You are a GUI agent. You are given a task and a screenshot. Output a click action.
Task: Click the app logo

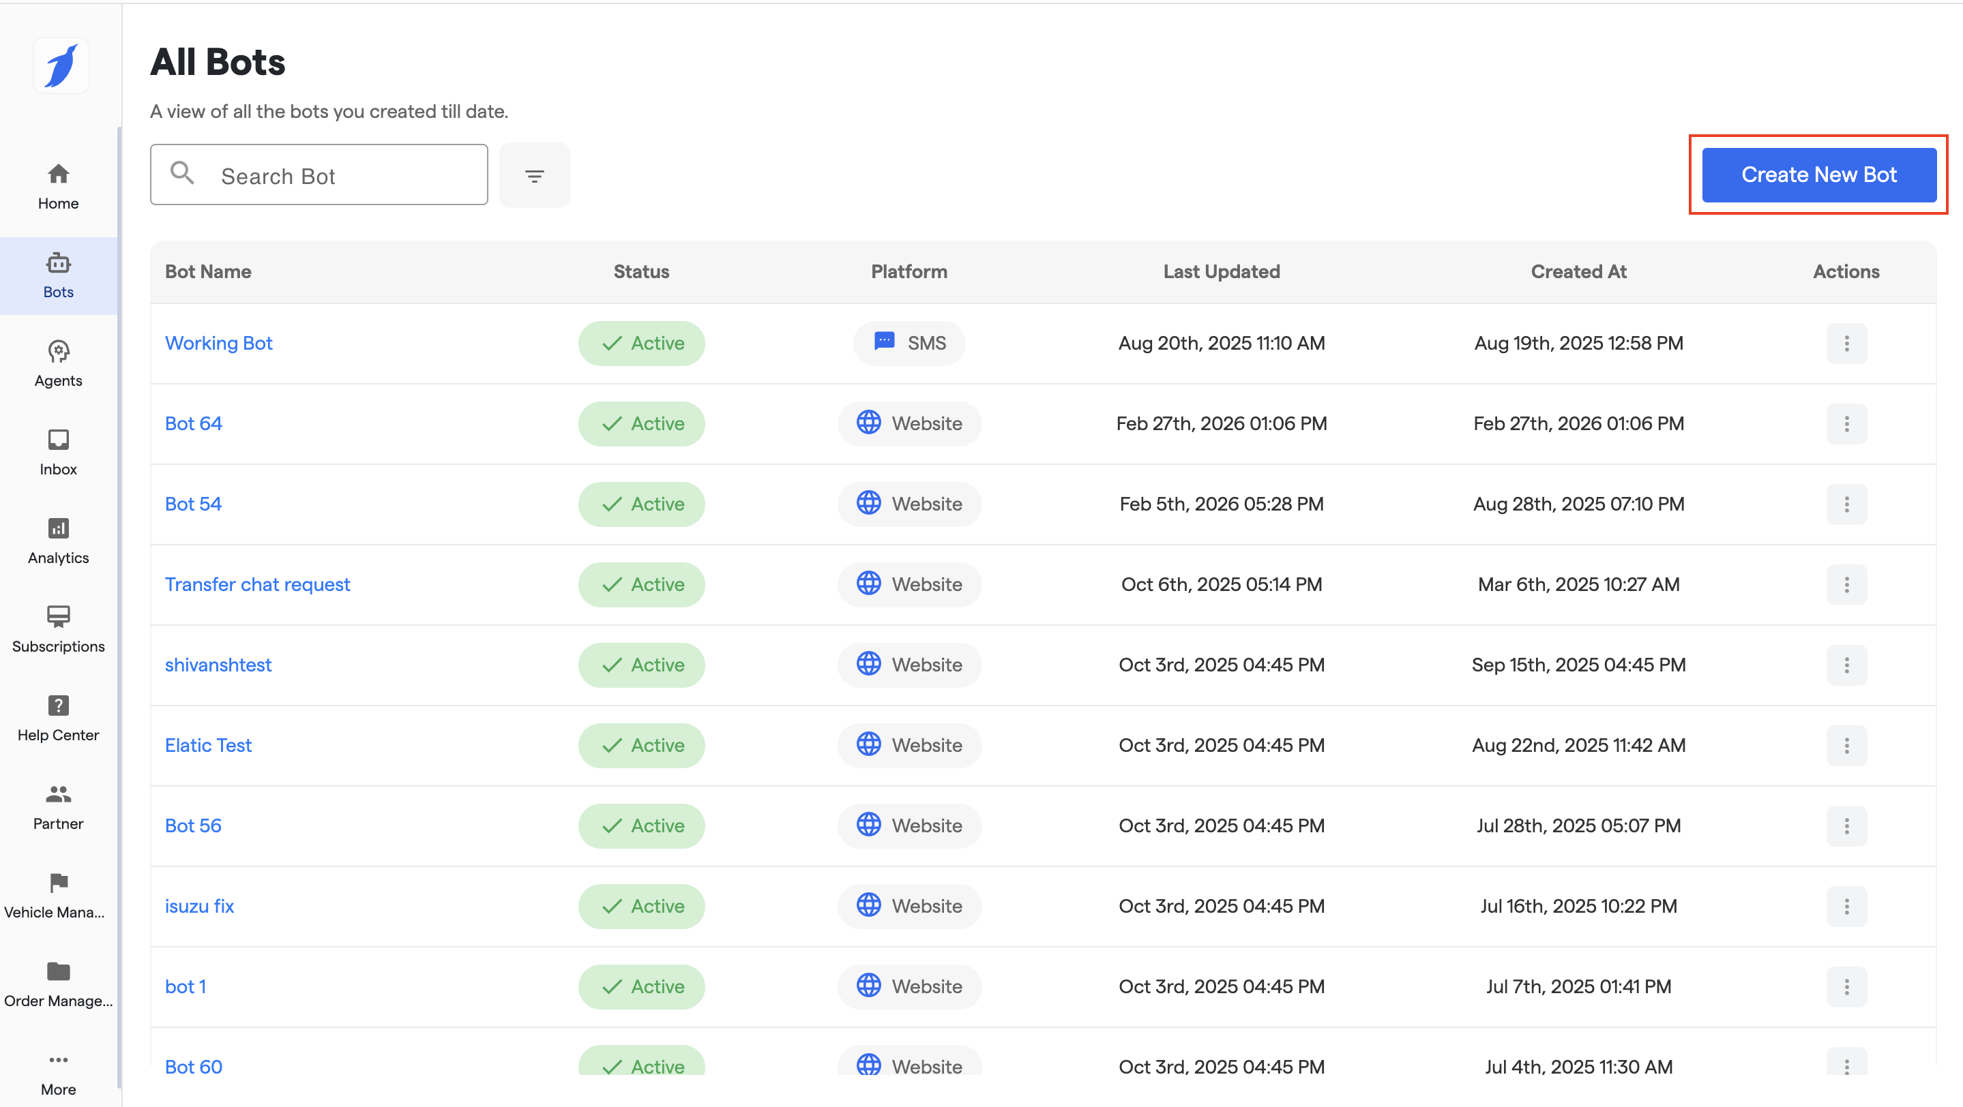61,65
